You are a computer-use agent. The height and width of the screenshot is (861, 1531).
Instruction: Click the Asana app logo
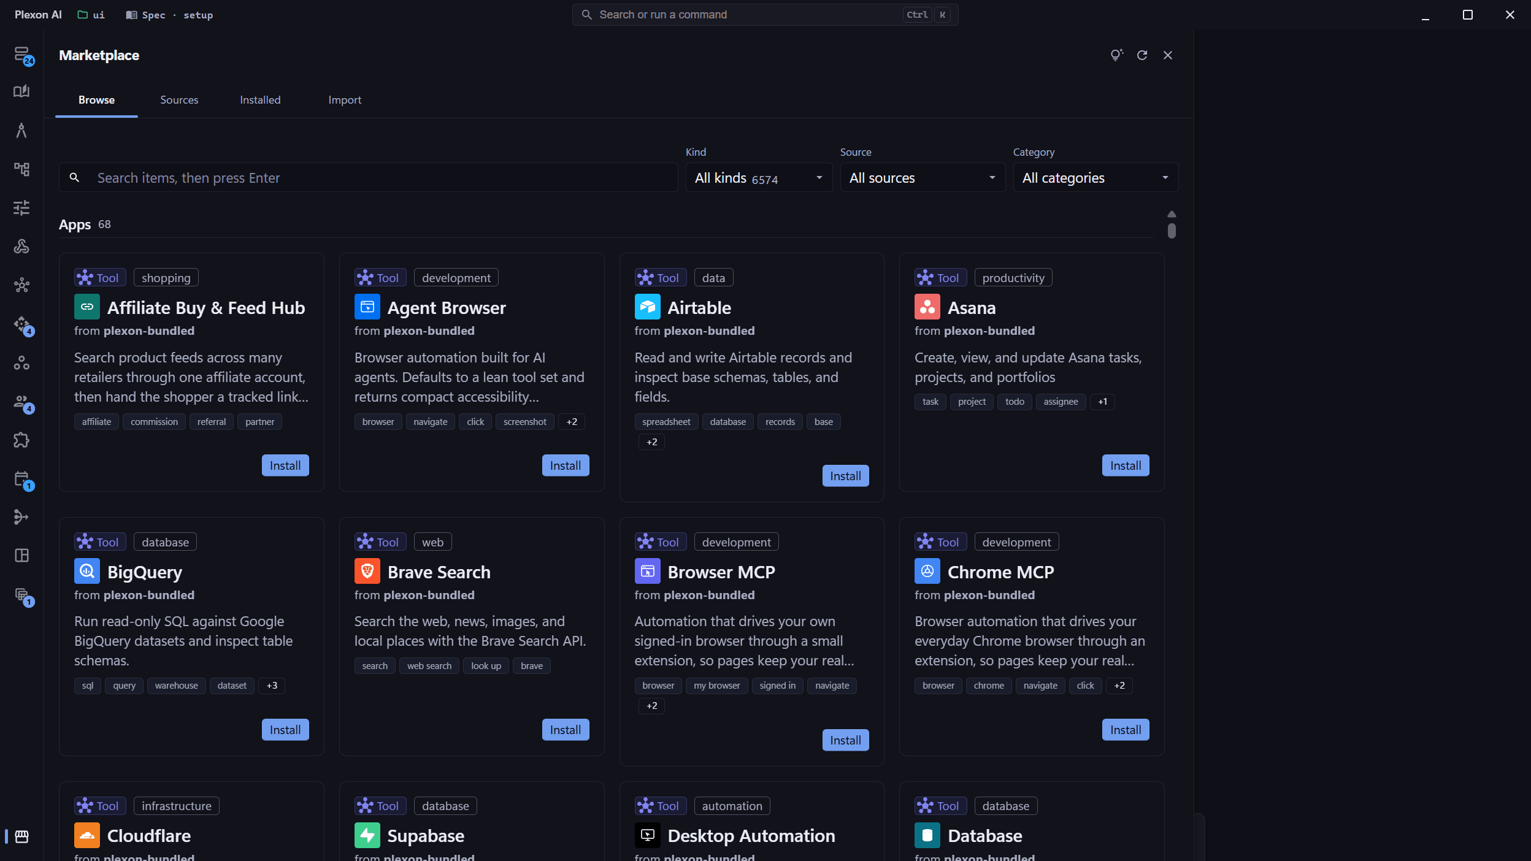(927, 307)
